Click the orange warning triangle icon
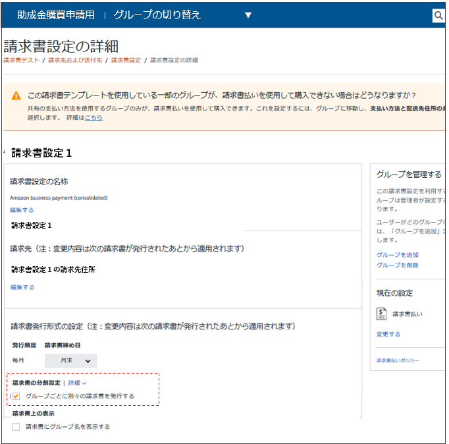449x444 pixels. 16,96
